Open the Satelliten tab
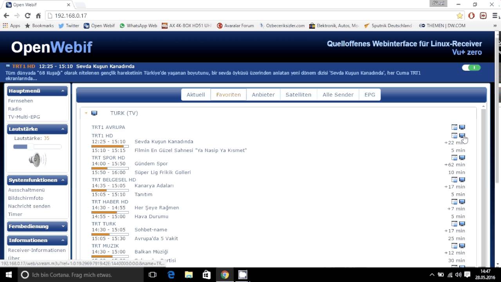 [299, 95]
